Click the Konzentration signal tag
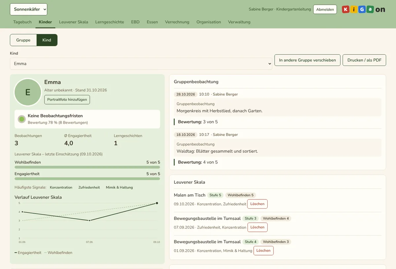 click(x=61, y=188)
